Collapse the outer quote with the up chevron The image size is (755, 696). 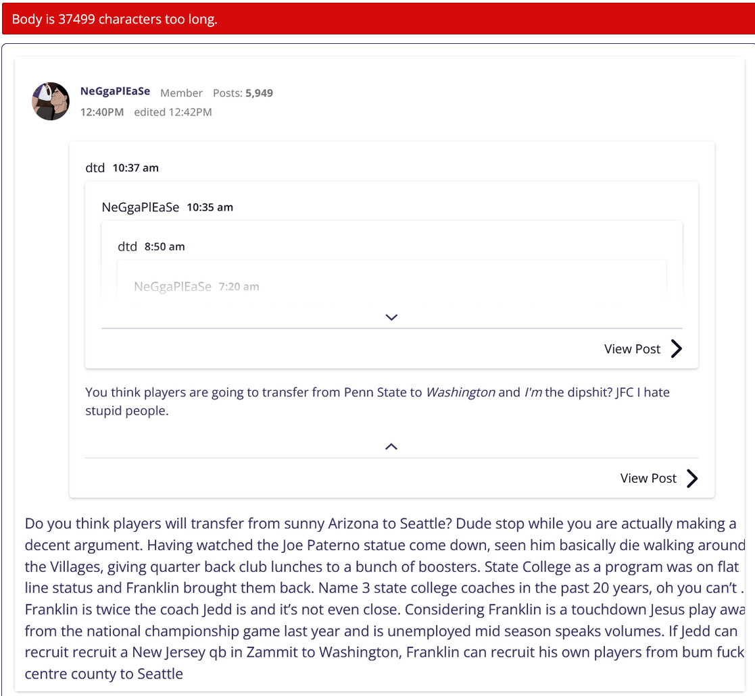click(x=391, y=446)
